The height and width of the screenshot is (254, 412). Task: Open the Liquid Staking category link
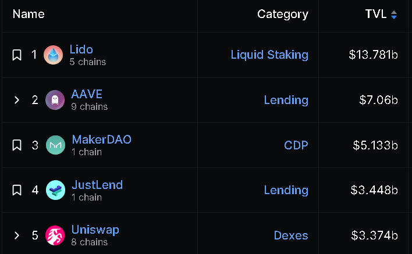tap(269, 55)
